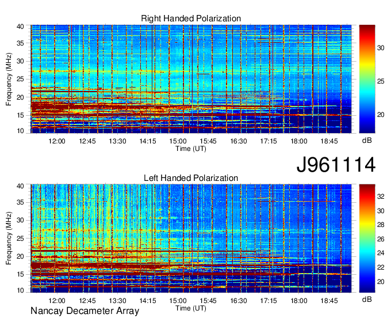The width and height of the screenshot is (391, 318).
Task: Click the 12:45 time tick on left-handed plot
Action: pos(87,300)
